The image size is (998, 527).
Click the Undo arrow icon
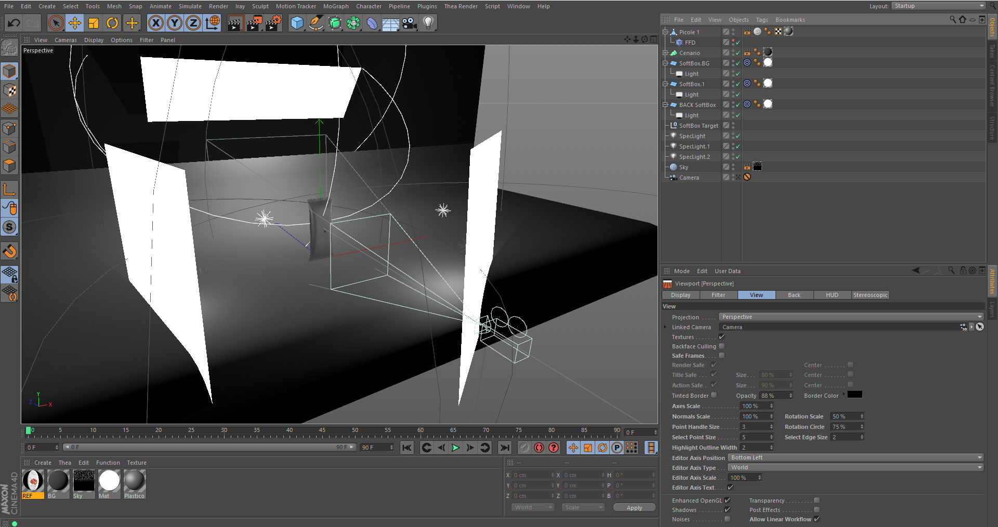[14, 23]
